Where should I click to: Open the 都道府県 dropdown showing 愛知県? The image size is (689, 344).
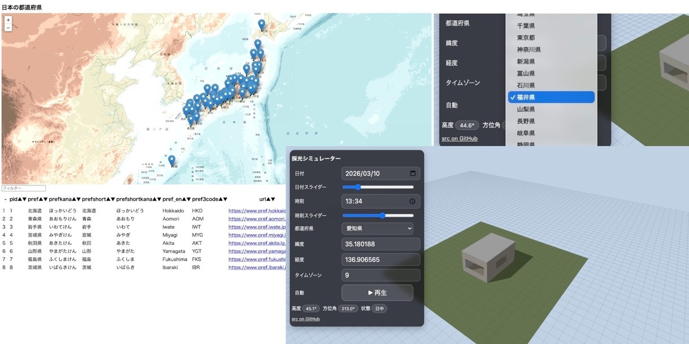point(377,229)
